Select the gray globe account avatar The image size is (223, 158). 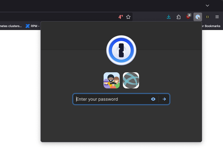[x=131, y=80]
